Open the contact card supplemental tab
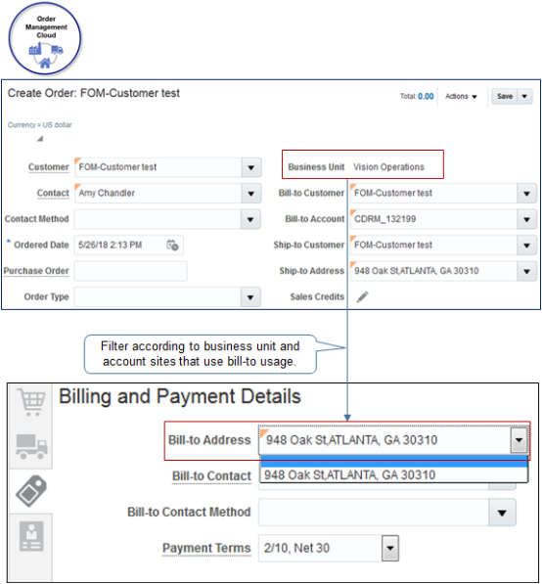This screenshot has width=542, height=584. (31, 536)
